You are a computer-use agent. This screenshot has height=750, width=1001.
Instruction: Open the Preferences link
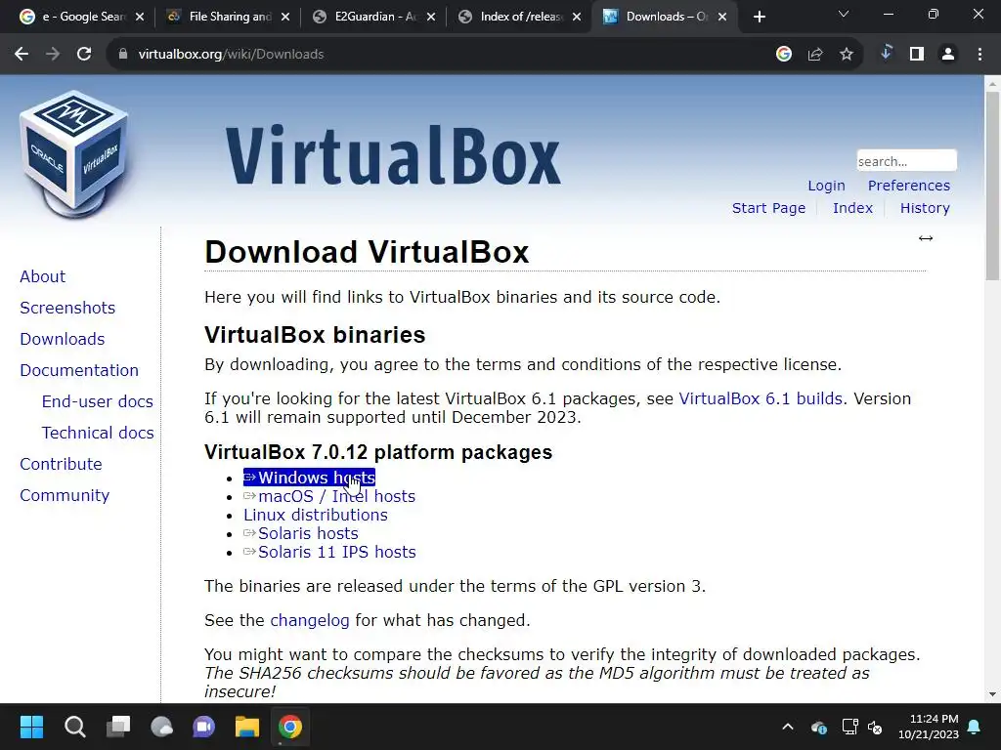tap(908, 186)
